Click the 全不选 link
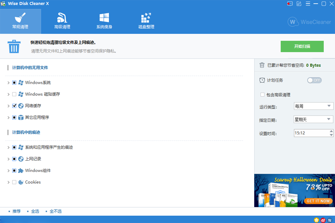 pyautogui.click(x=56, y=211)
